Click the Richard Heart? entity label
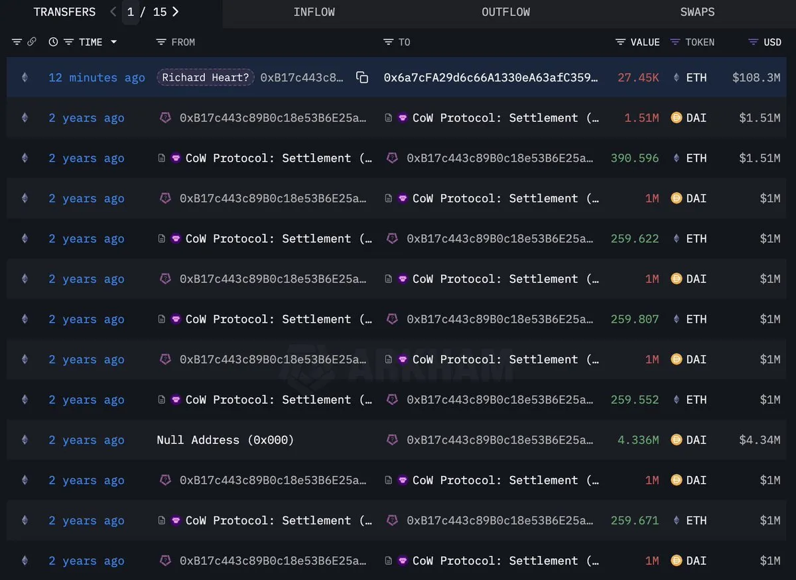 click(206, 78)
